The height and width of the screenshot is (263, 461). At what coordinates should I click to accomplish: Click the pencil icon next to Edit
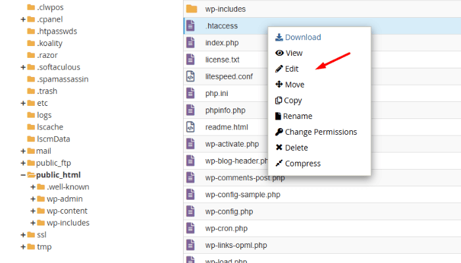[279, 69]
